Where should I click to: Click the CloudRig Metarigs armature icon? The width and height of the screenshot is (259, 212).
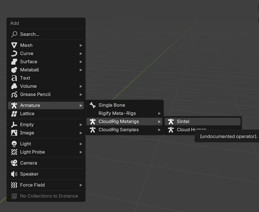pyautogui.click(x=93, y=122)
